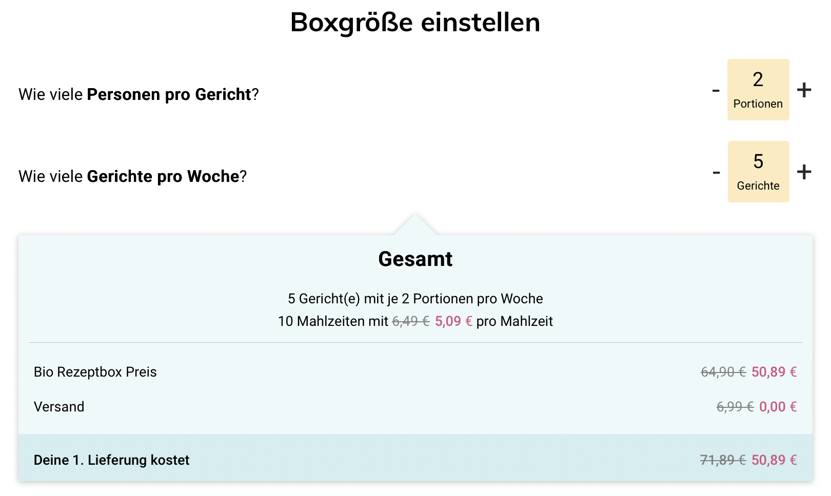Click the crossed-out 64,90 € box price
Image resolution: width=831 pixels, height=496 pixels.
(x=723, y=372)
